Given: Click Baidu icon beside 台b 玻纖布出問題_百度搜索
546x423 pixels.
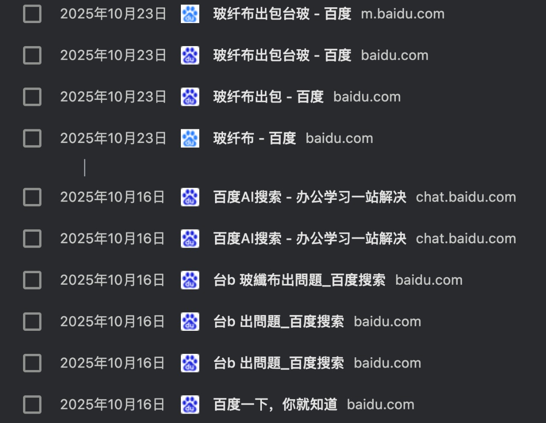Looking at the screenshot, I should [x=190, y=280].
